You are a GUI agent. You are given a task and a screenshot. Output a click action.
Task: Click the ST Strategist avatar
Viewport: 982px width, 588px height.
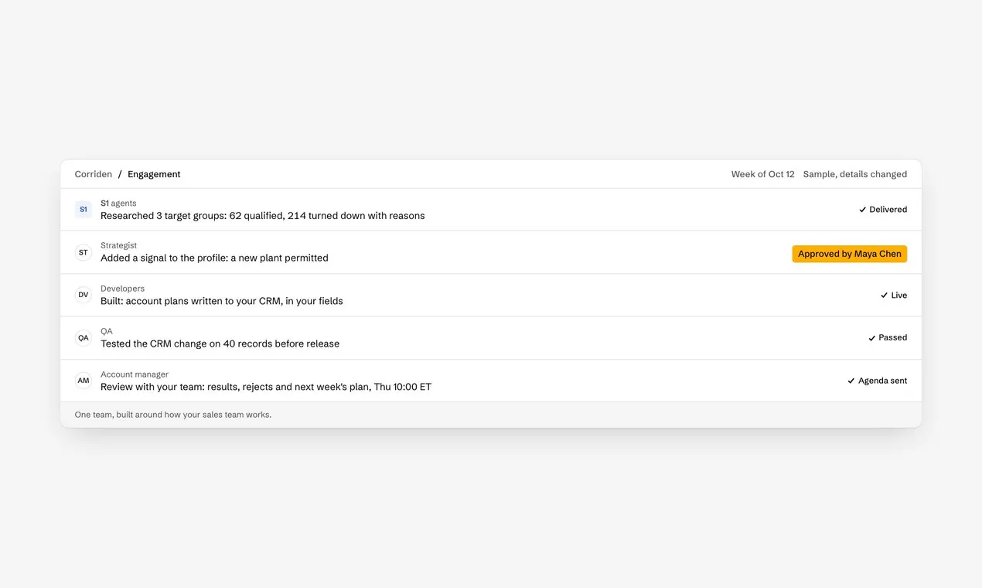(x=84, y=252)
